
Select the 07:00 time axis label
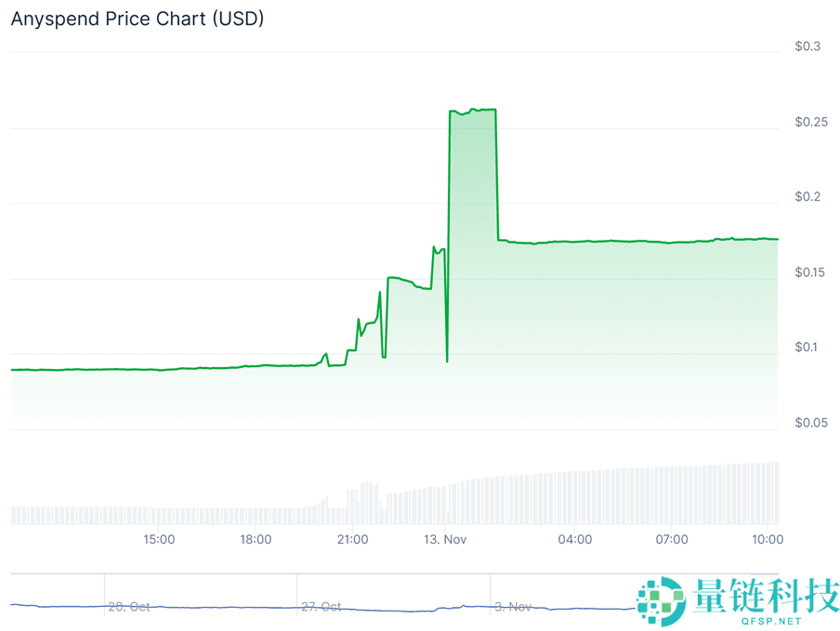point(672,539)
